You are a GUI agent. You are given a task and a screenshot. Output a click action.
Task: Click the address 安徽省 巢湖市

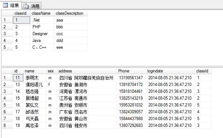coord(86,85)
